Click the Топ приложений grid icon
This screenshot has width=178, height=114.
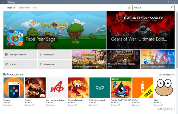coord(7,55)
